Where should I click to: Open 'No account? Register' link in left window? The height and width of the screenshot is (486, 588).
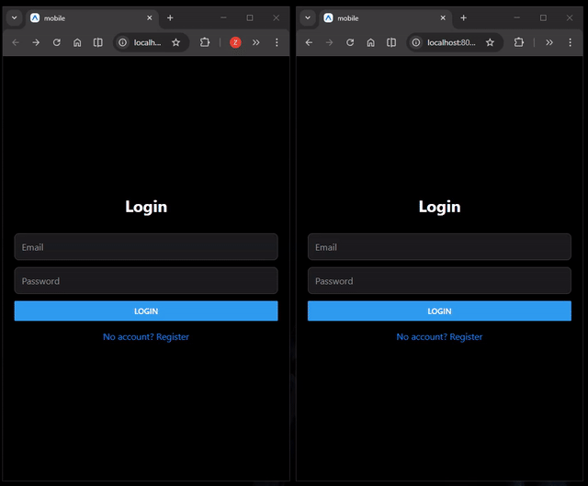pos(146,337)
